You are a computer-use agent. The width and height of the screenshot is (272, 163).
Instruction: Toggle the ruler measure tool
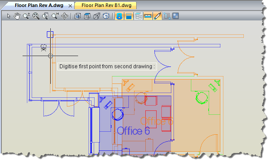coord(148,16)
